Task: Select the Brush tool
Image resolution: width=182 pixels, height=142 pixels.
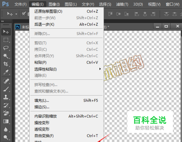Action: click(6, 89)
